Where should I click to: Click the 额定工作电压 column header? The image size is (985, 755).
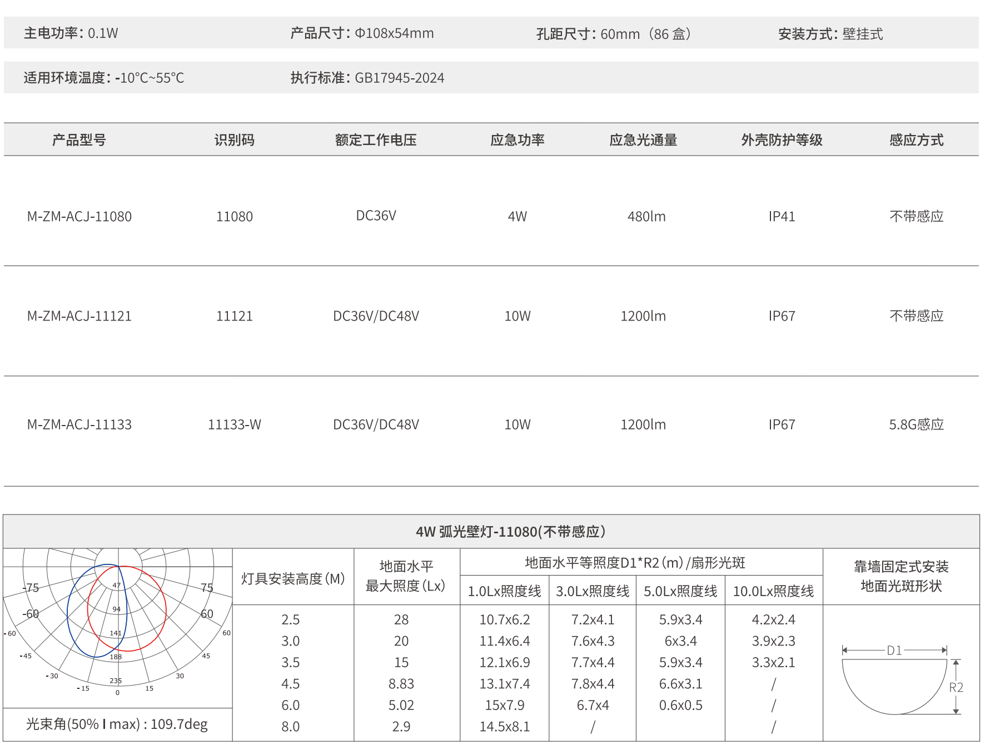click(377, 140)
